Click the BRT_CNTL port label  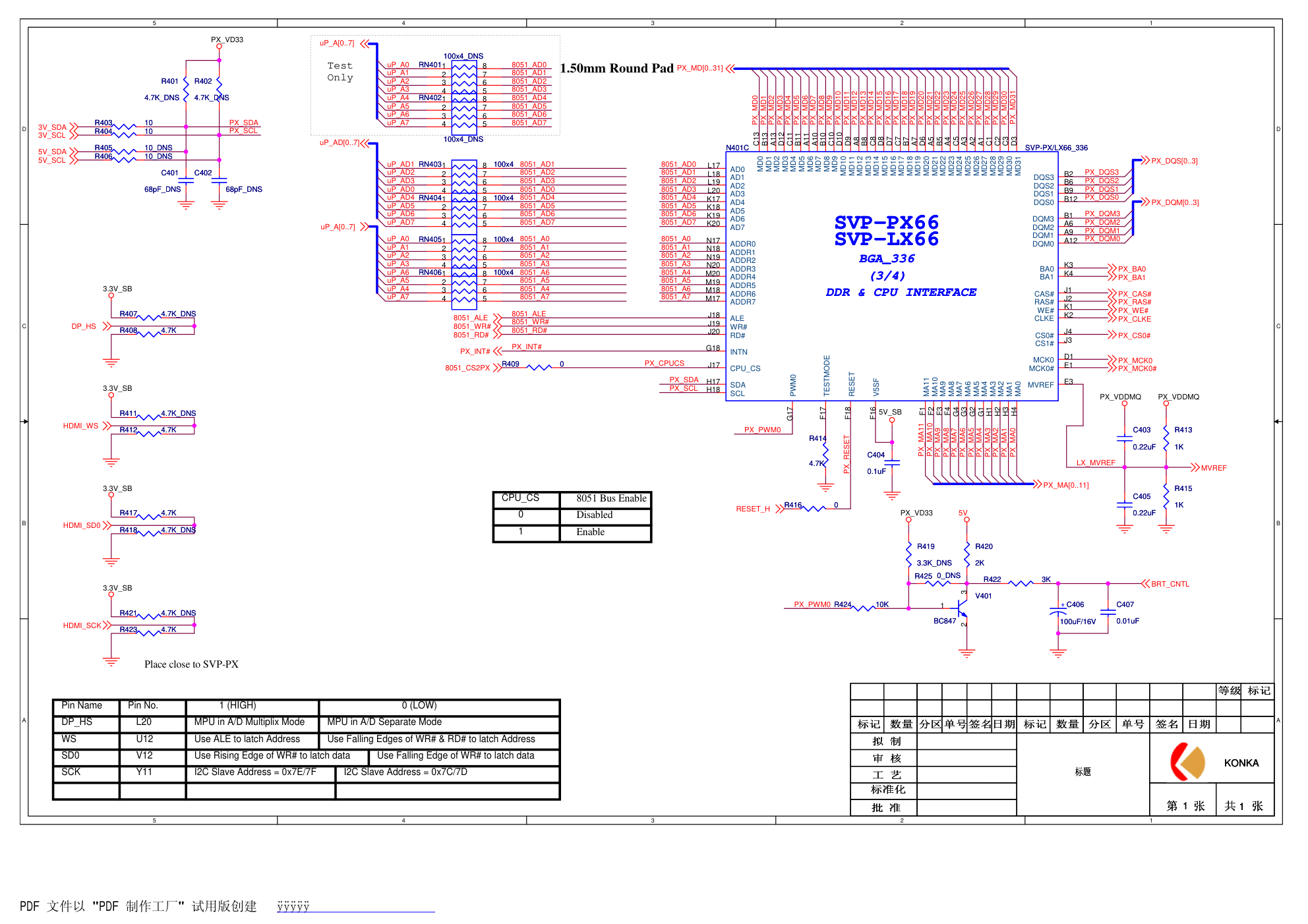point(1170,584)
